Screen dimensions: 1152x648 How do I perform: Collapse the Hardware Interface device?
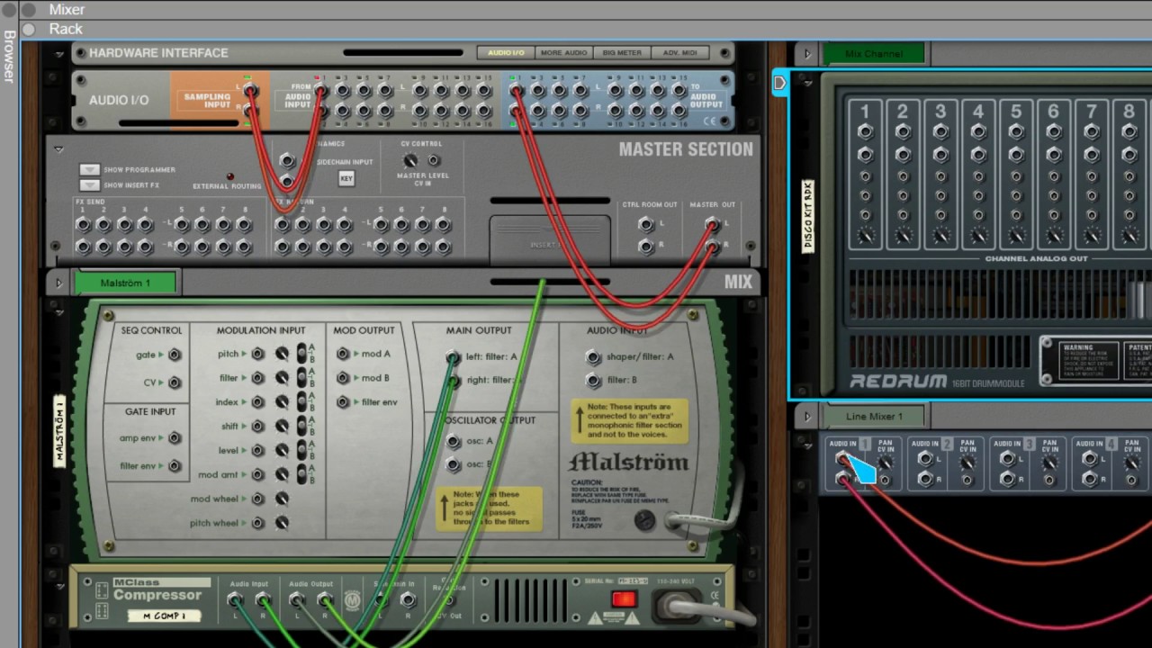(x=59, y=53)
